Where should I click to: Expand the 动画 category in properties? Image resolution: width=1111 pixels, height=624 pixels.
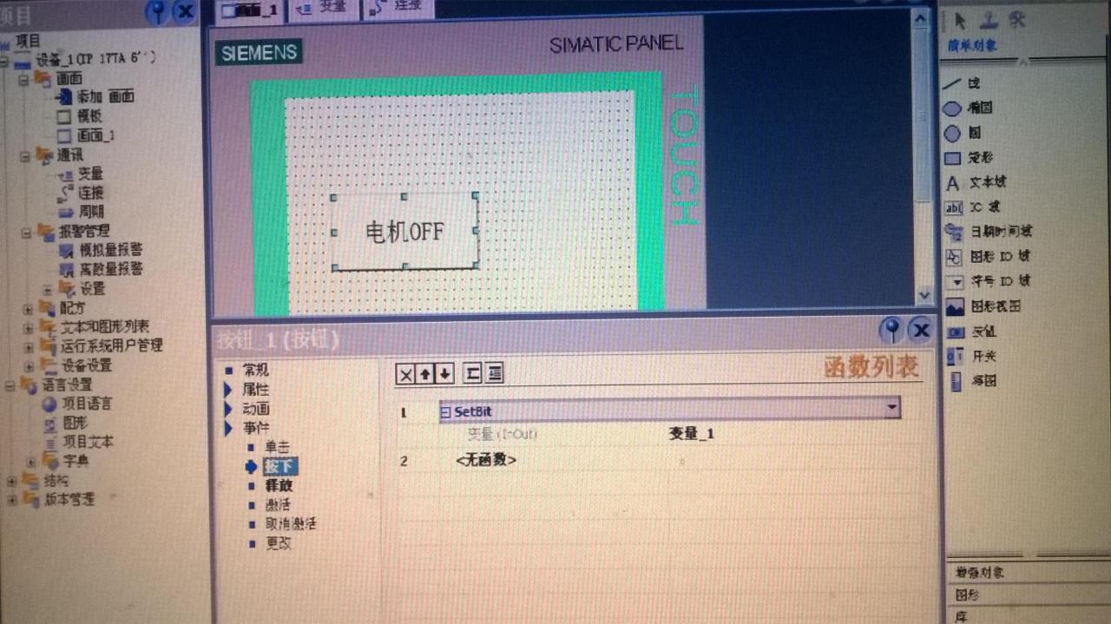coord(228,409)
